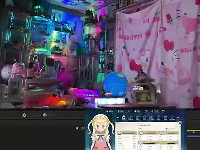200x150 pixels.
Task: Click the energy progress bar
Action: click(124, 111)
